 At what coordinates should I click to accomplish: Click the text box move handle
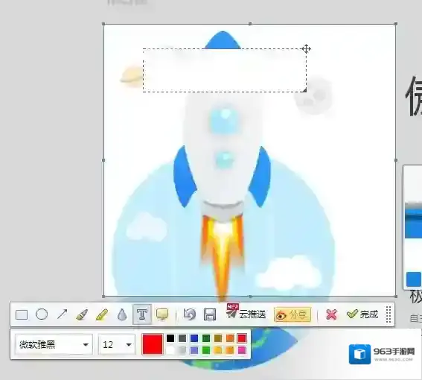[x=307, y=49]
